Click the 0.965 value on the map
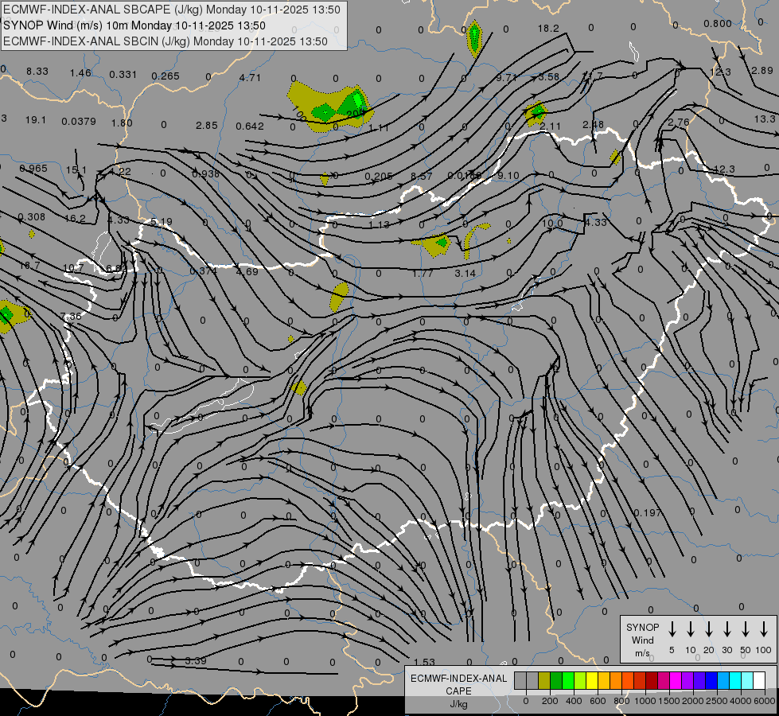The height and width of the screenshot is (716, 779). click(33, 169)
